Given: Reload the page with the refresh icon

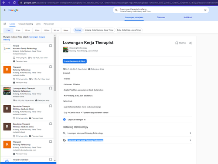Looking at the screenshot, I should tap(14, 3).
